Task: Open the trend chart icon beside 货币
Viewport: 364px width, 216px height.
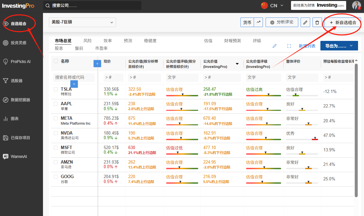Action: tap(258, 22)
